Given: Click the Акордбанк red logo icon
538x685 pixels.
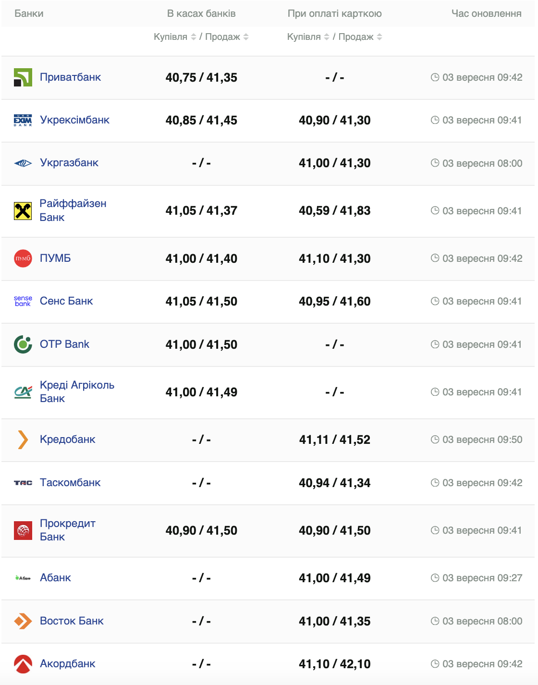Looking at the screenshot, I should (x=23, y=664).
